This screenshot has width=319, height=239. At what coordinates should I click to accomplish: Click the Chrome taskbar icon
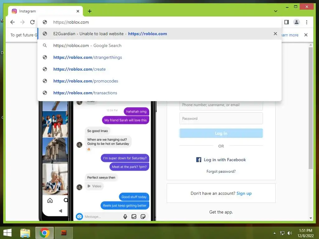coord(45,233)
